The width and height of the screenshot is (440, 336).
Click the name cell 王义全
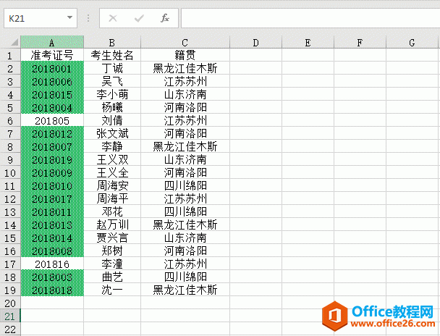click(112, 172)
